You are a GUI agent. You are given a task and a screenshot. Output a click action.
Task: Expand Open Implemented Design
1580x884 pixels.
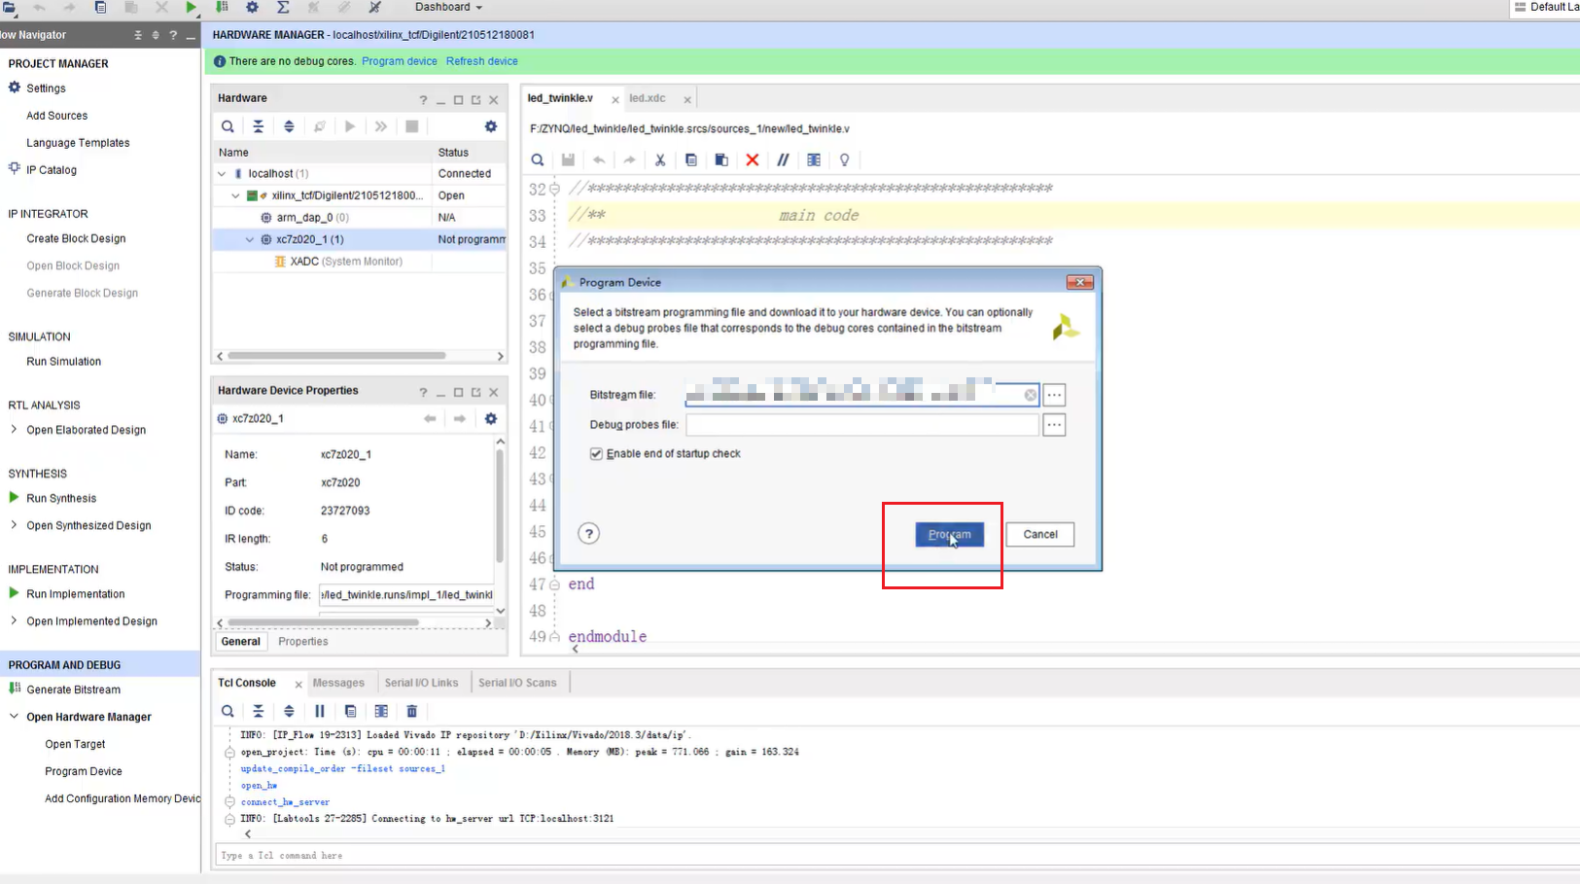coord(14,620)
